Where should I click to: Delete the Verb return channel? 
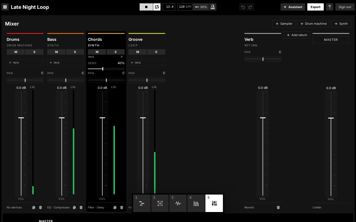pos(278,207)
